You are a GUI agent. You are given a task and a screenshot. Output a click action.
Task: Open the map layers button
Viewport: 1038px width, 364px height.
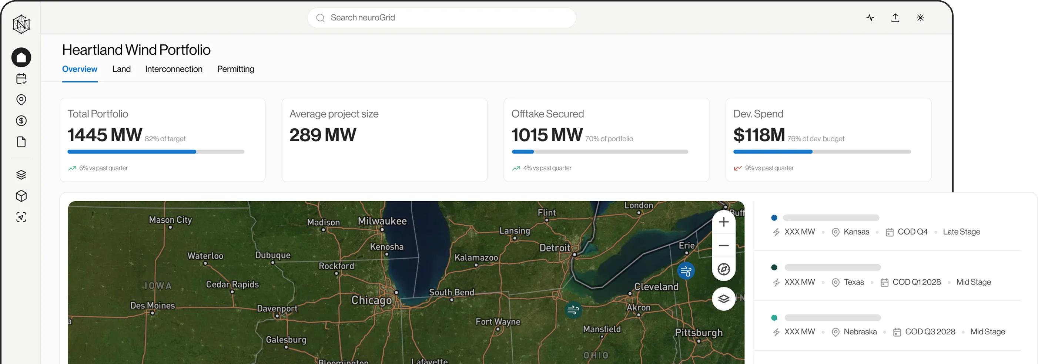[x=724, y=299]
